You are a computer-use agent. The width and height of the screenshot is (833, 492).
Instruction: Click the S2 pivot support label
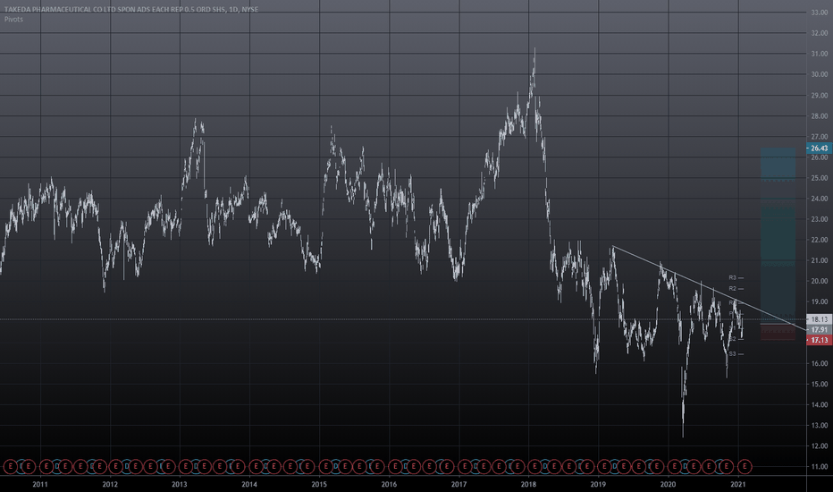pos(733,339)
